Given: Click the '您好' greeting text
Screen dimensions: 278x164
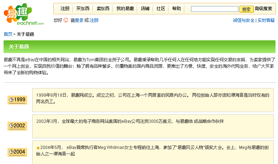Looking at the screenshot, I should pos(58,20).
